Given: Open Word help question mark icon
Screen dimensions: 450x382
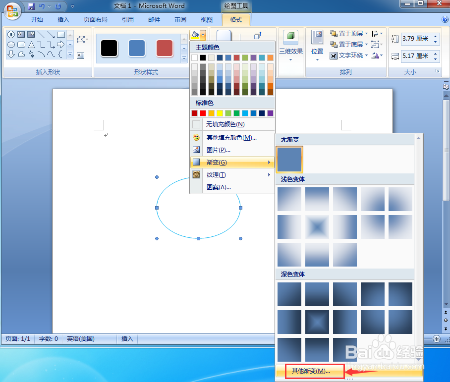Looking at the screenshot, I should (x=445, y=19).
